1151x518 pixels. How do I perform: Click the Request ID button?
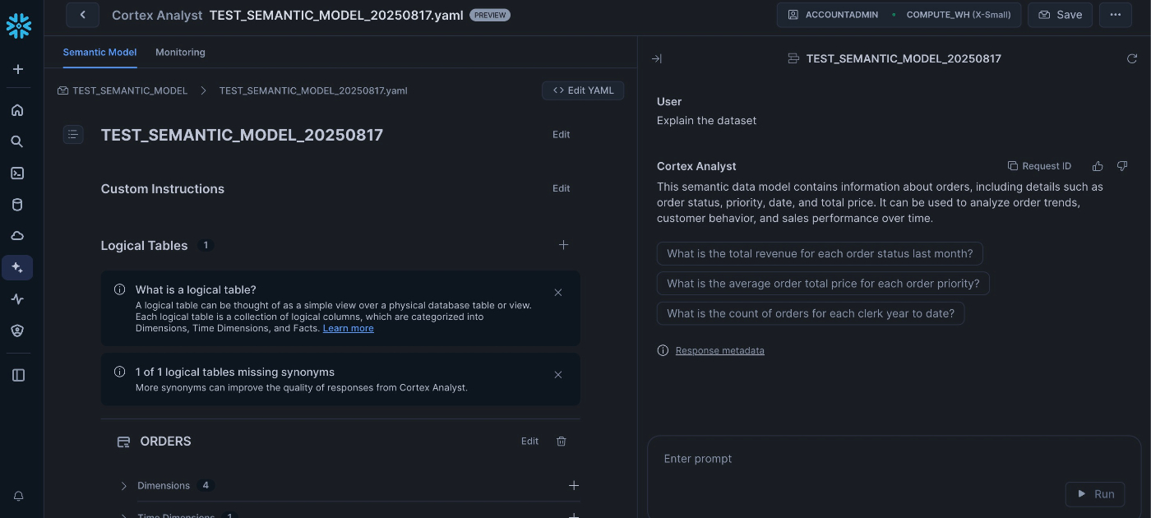1040,166
